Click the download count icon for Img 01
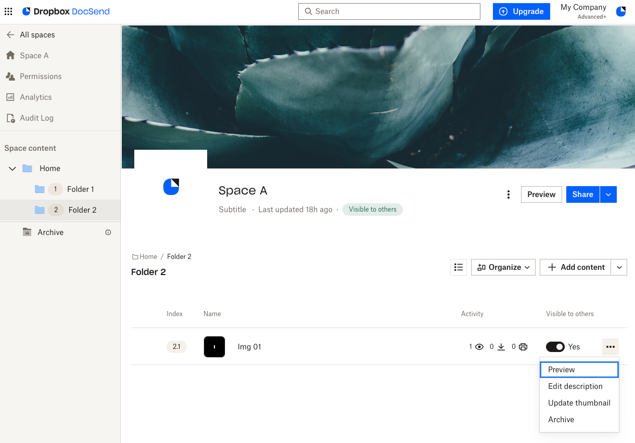Screen dimensions: 635x443 point(501,346)
